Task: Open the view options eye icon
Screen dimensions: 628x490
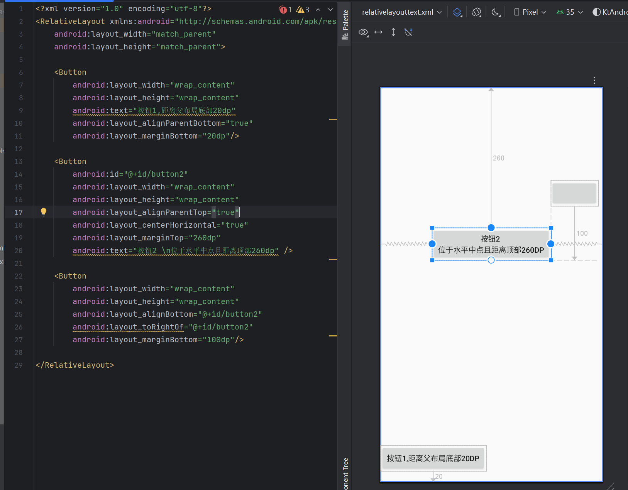Action: (363, 32)
